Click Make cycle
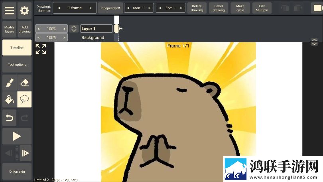The width and height of the screenshot is (323, 182). pos(240,8)
